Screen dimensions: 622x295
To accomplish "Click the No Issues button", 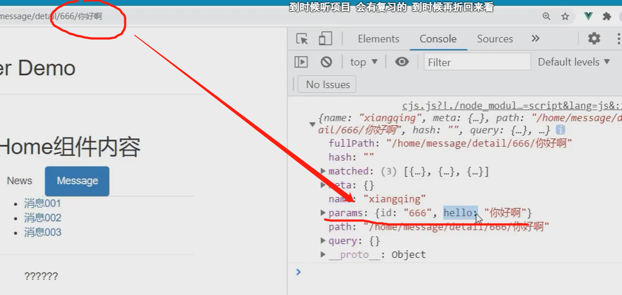I will click(x=328, y=85).
